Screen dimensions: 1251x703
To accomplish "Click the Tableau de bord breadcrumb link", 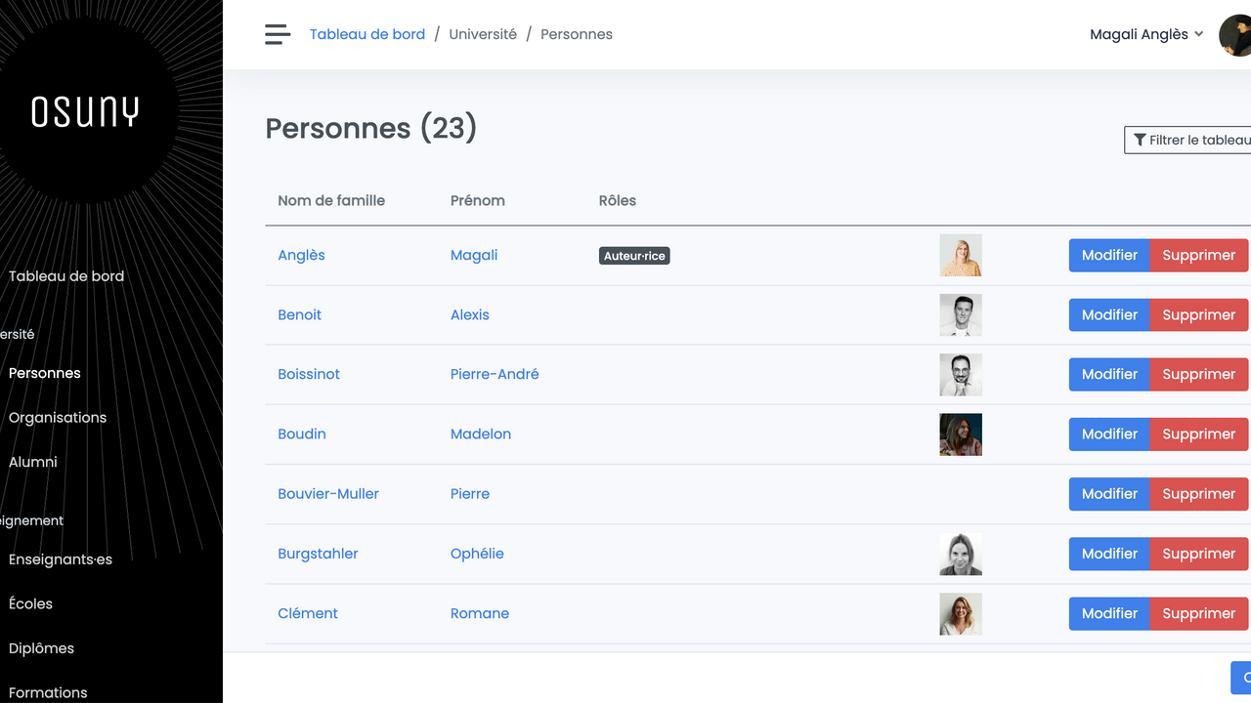I will (x=367, y=33).
